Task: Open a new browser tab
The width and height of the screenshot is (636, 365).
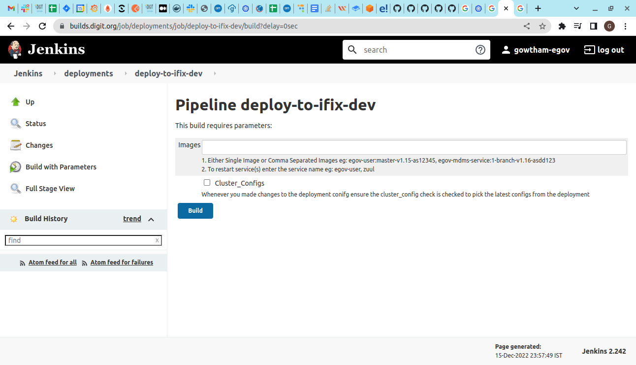Action: (538, 8)
